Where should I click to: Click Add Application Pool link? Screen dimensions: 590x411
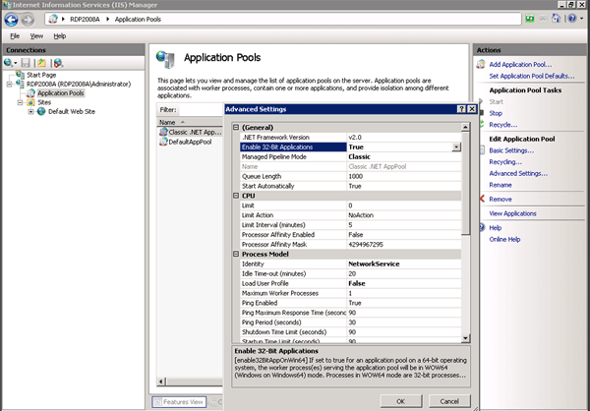click(x=520, y=64)
